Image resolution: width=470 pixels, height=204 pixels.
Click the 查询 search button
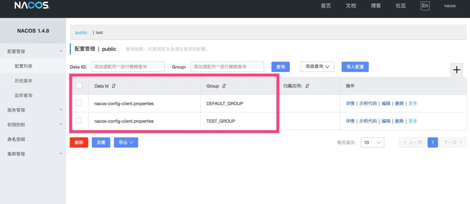point(281,67)
